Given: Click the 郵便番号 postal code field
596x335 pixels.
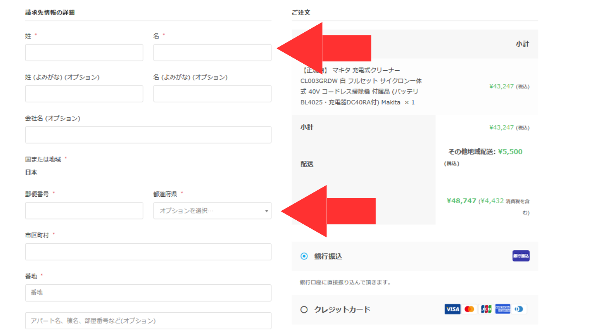Looking at the screenshot, I should pos(84,211).
